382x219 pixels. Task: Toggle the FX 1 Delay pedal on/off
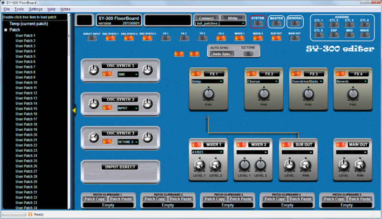[x=196, y=74]
